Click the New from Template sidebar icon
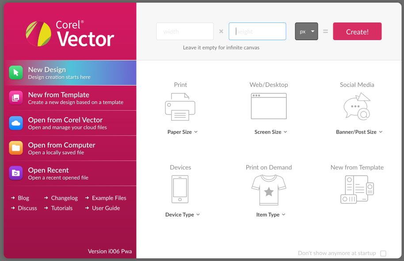The image size is (404, 261). pos(16,97)
